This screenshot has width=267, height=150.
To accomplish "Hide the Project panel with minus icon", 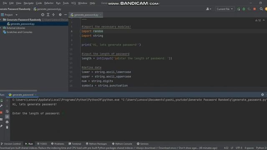I will pyautogui.click(x=65, y=15).
